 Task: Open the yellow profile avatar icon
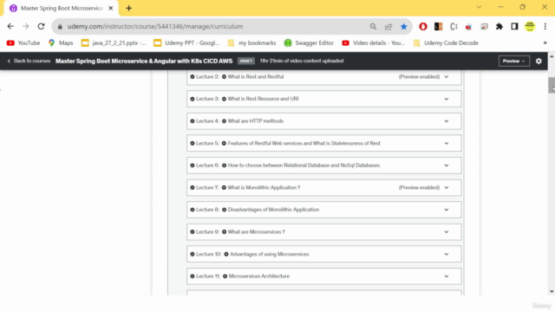(530, 27)
